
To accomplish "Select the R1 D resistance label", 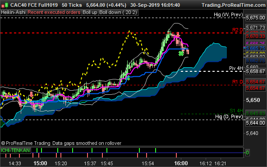I will click(238, 82).
